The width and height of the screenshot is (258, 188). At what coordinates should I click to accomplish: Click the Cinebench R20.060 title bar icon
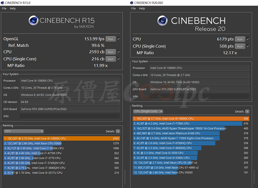point(132,3)
